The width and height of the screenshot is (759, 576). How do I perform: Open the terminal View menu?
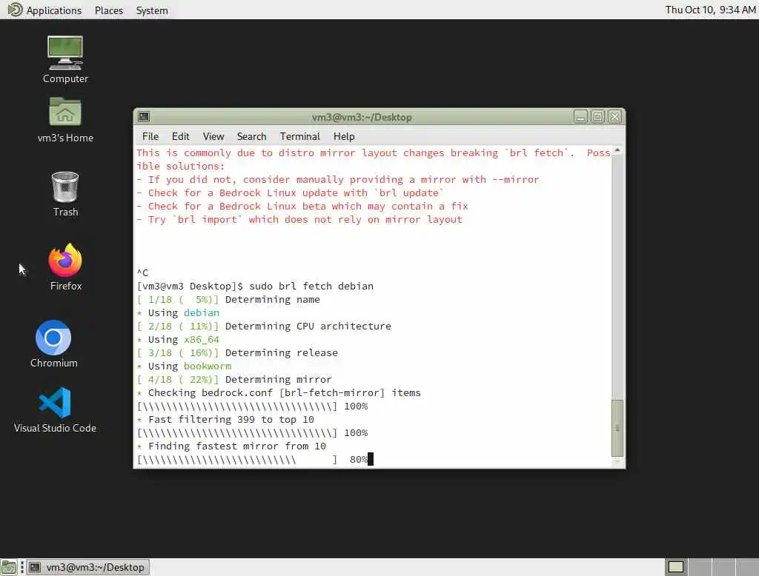213,136
